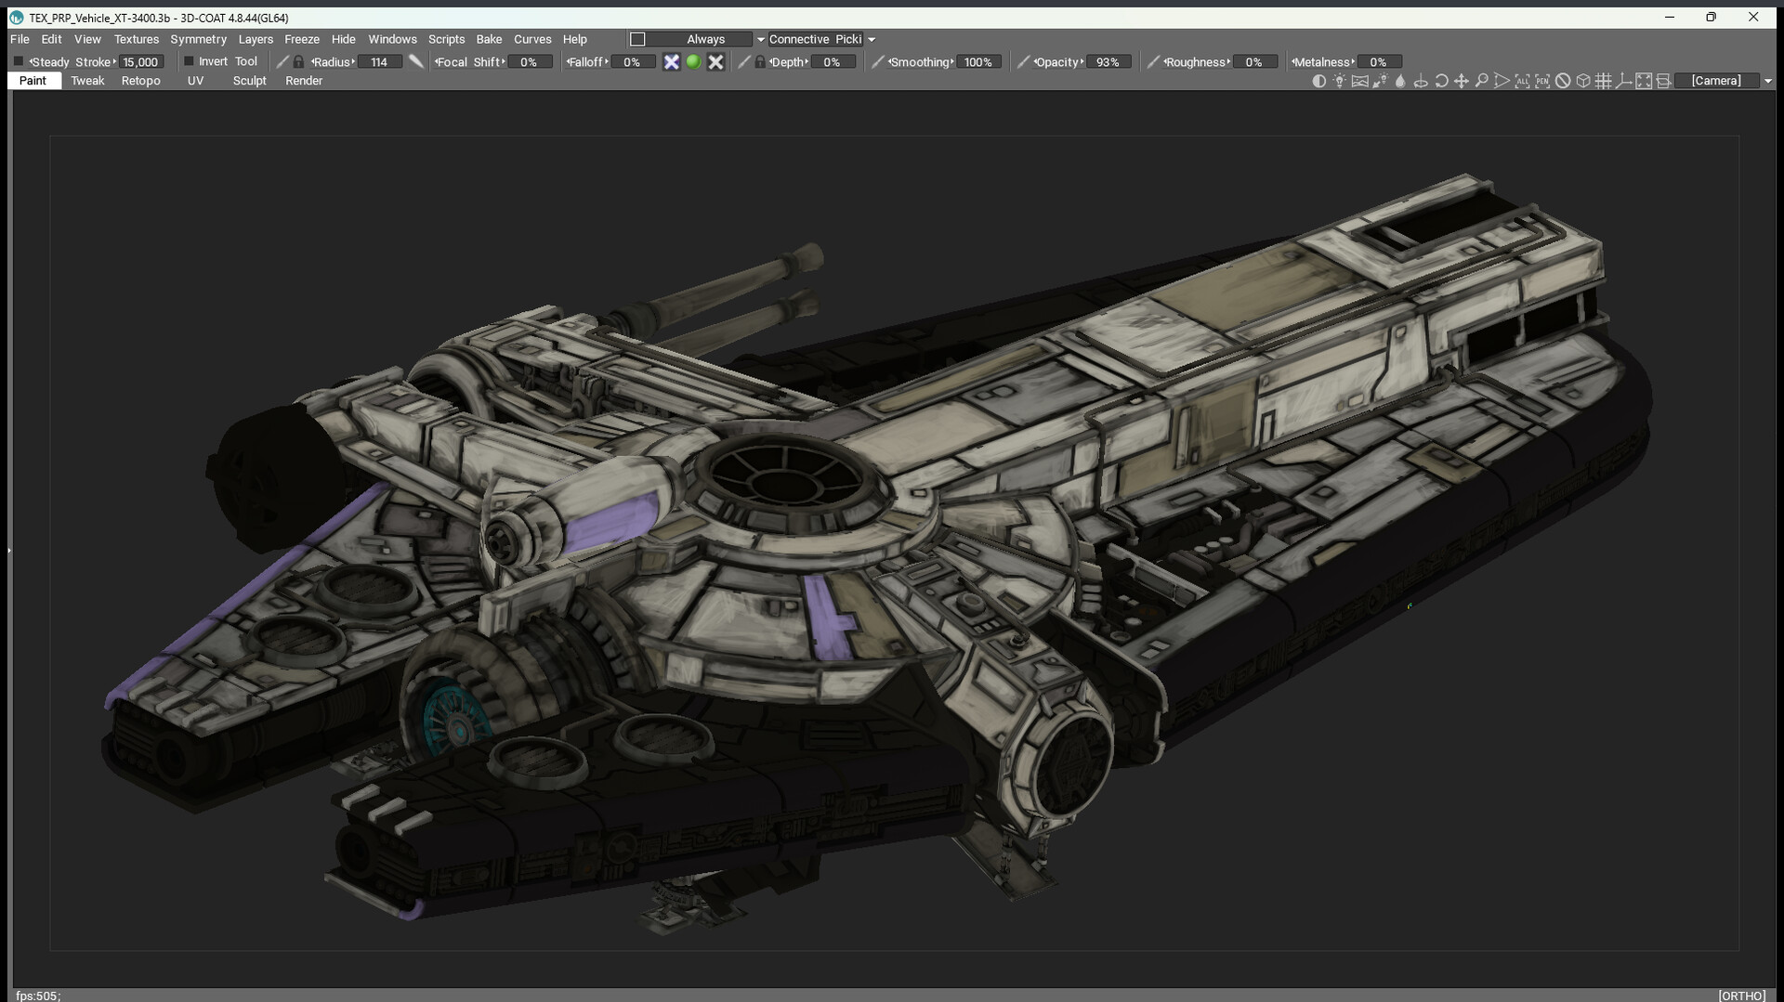Switch to the UV room tab

(x=195, y=81)
